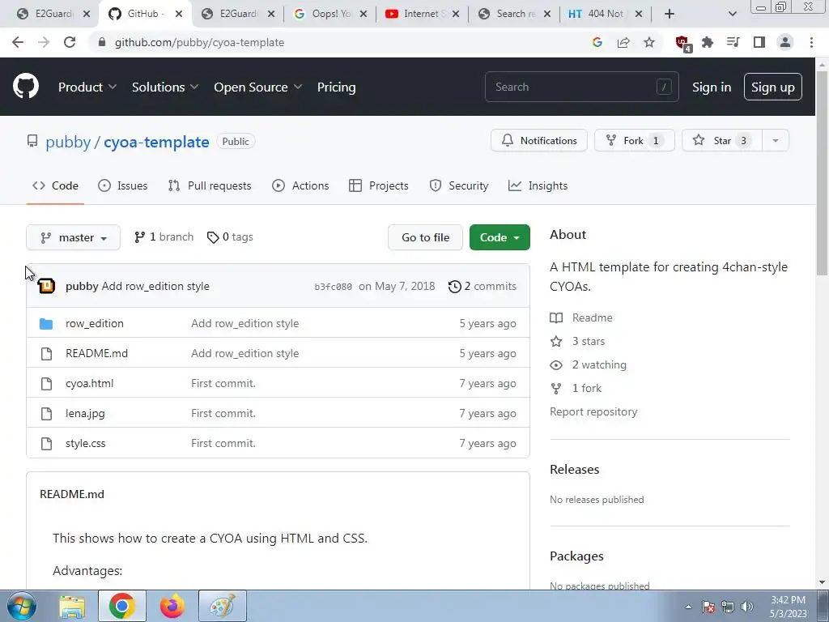
Task: Select the Code repository tab
Action: [55, 185]
